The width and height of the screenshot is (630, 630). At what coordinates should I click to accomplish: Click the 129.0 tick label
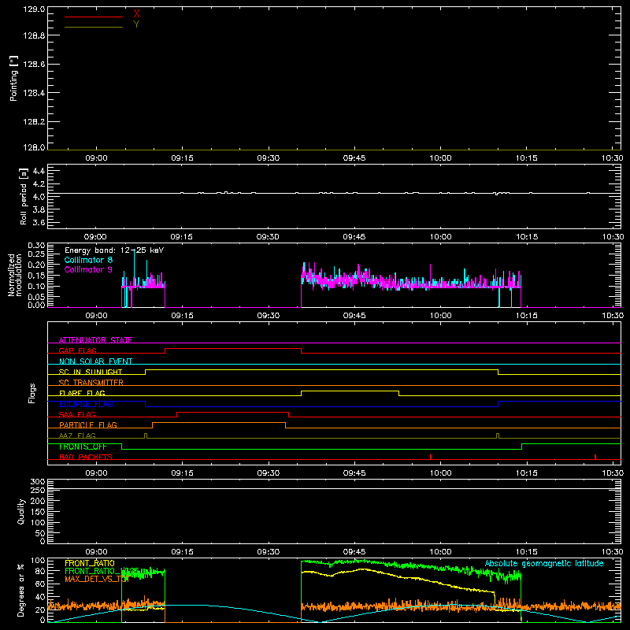tap(34, 9)
